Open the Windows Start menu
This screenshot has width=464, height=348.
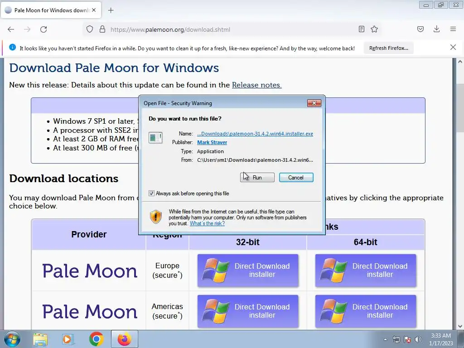tap(12, 339)
